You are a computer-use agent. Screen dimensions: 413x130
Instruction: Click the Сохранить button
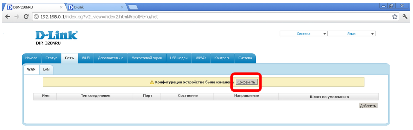[x=246, y=82]
